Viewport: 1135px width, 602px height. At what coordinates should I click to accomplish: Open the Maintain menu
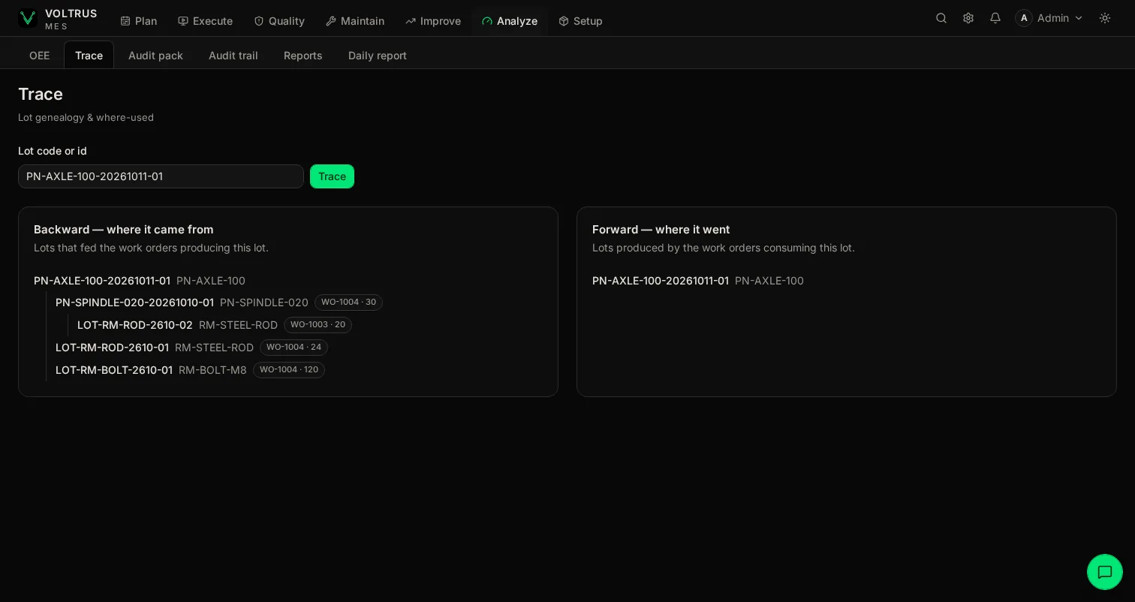[355, 21]
